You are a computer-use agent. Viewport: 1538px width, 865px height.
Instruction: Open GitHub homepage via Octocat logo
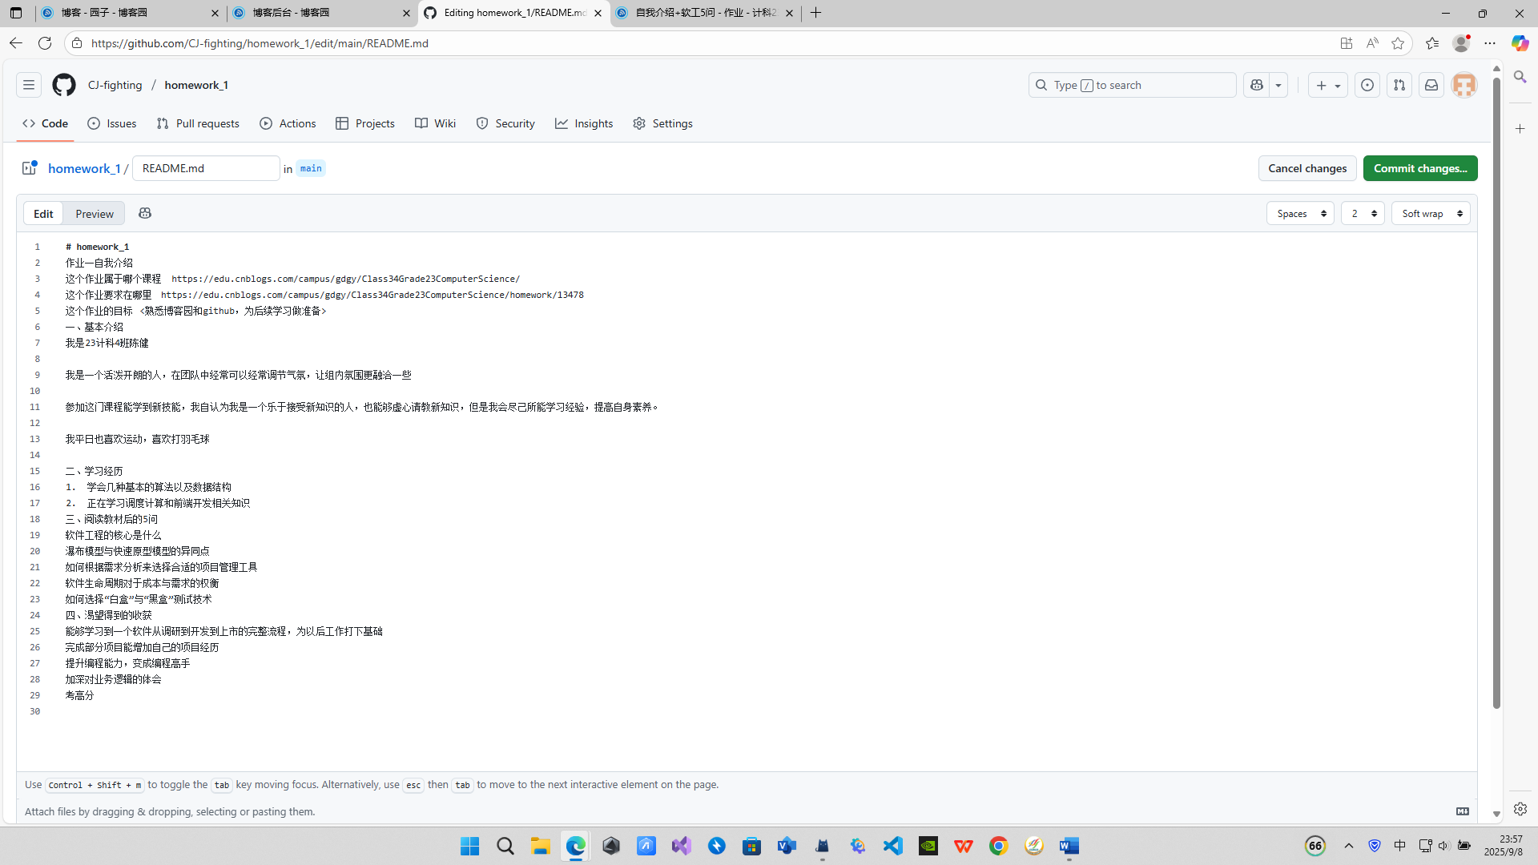[64, 85]
